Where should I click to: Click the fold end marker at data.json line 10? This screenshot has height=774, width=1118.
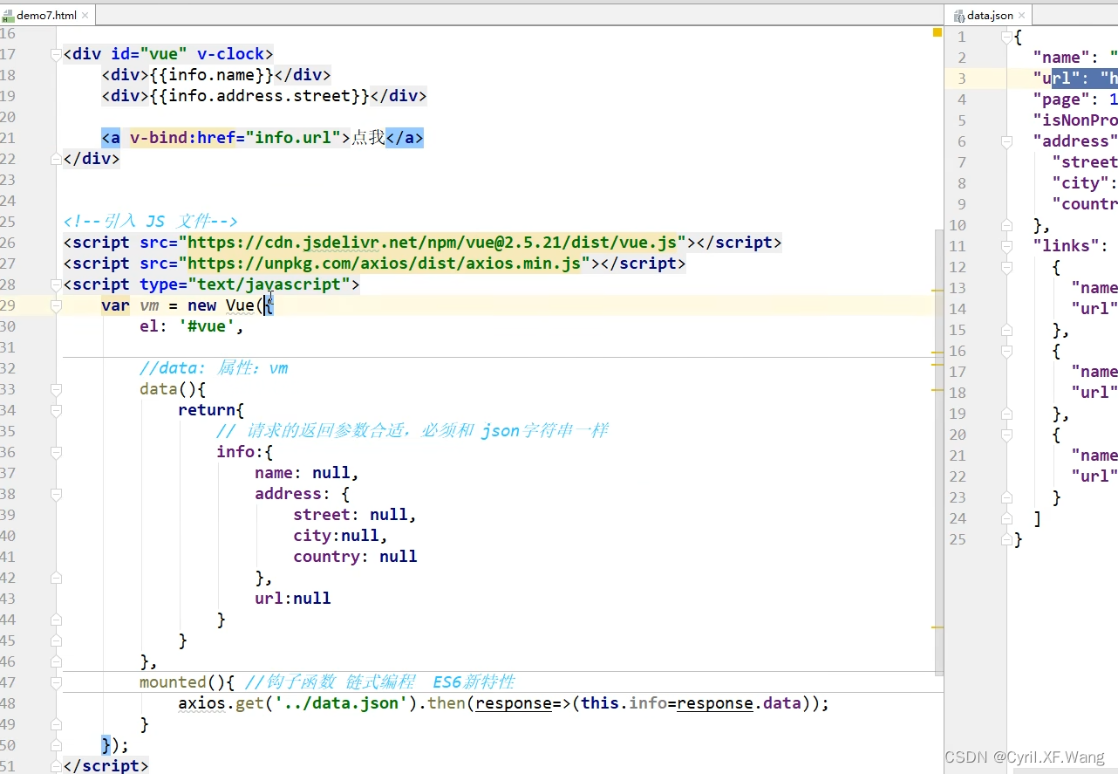tap(1006, 225)
